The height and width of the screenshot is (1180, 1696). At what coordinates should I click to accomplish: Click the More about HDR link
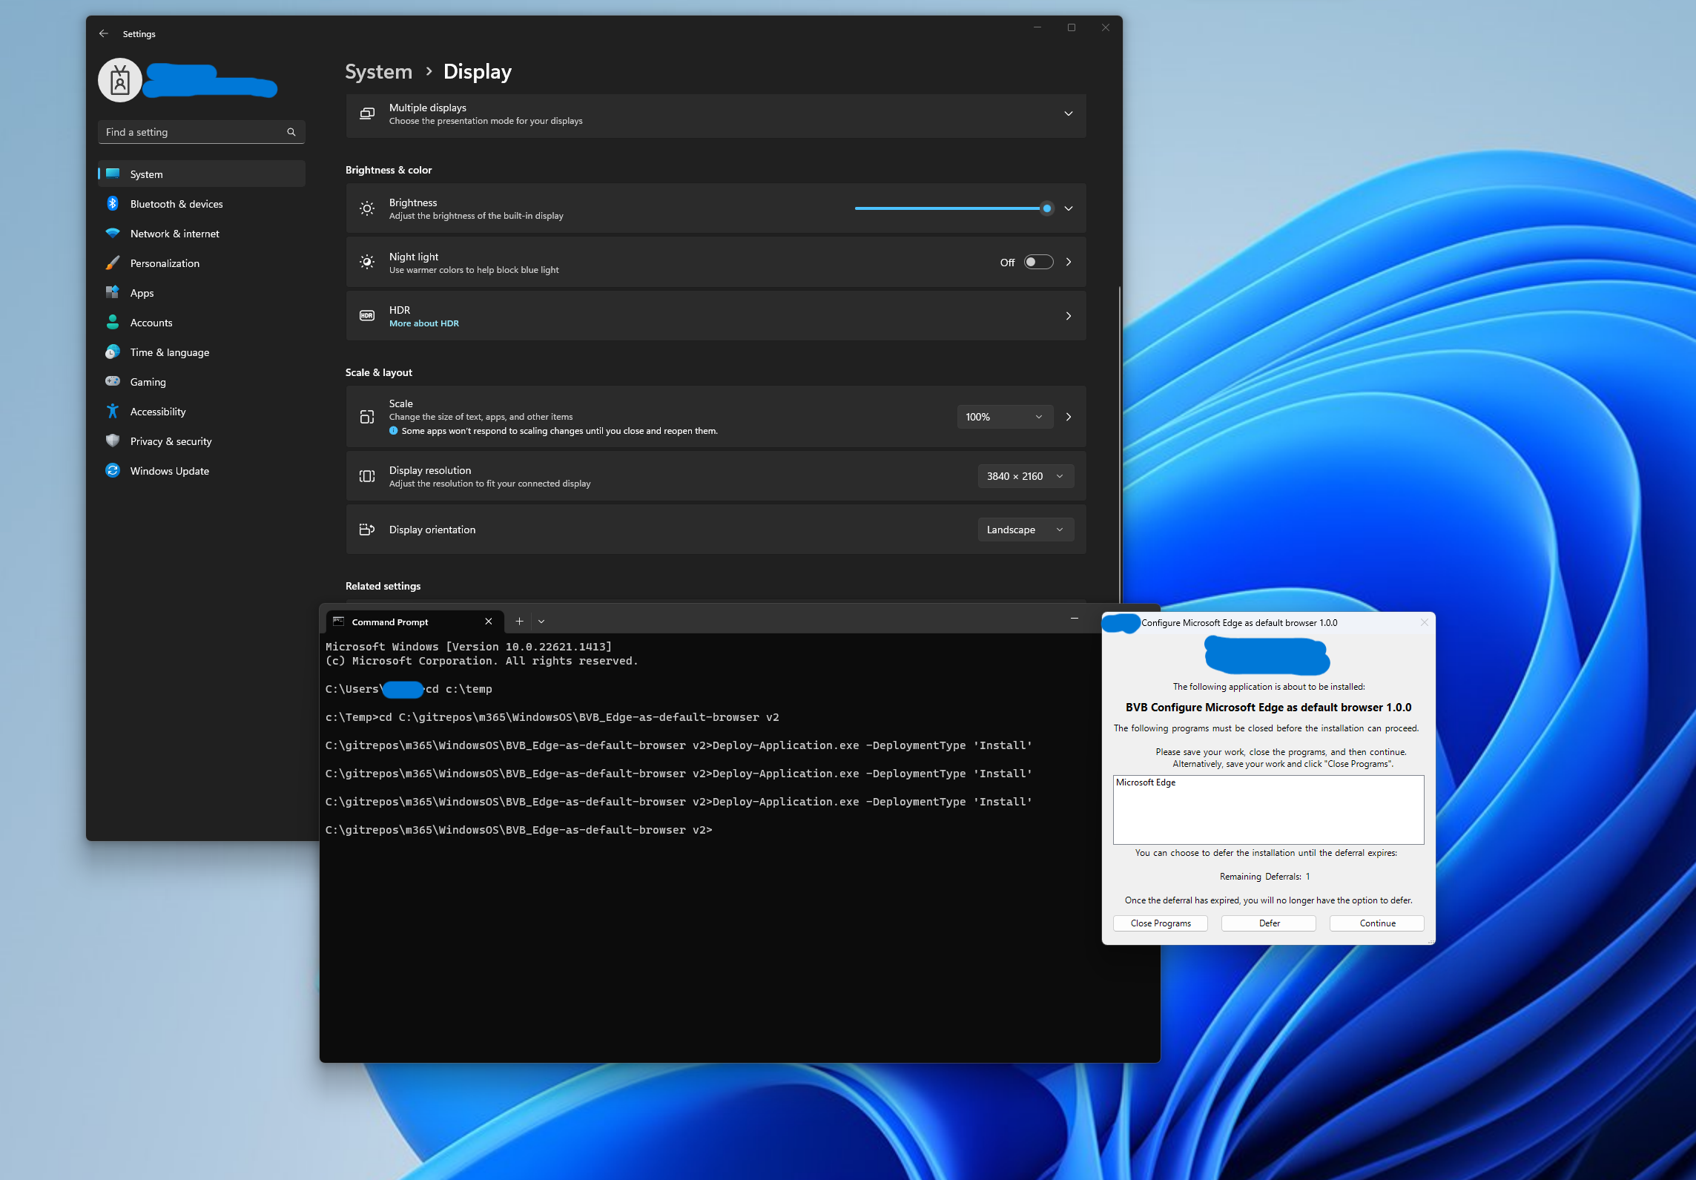click(x=423, y=323)
